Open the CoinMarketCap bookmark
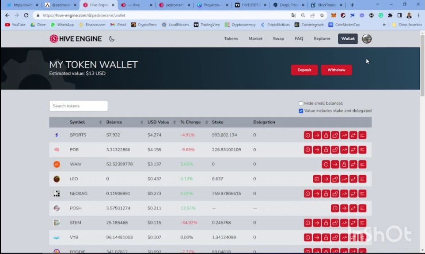The height and width of the screenshot is (254, 425). coord(344,25)
